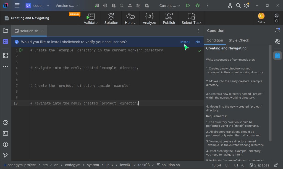Open the Solution target icon
The height and width of the screenshot is (169, 283).
[x=111, y=16]
